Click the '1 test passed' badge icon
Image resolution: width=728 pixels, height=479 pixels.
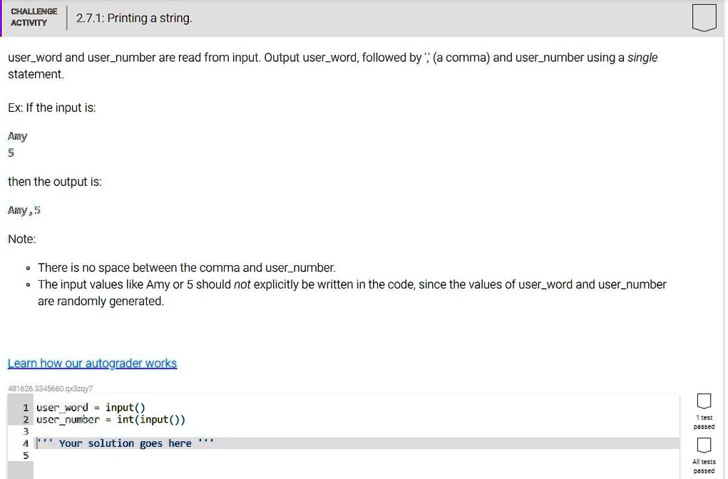tap(704, 401)
